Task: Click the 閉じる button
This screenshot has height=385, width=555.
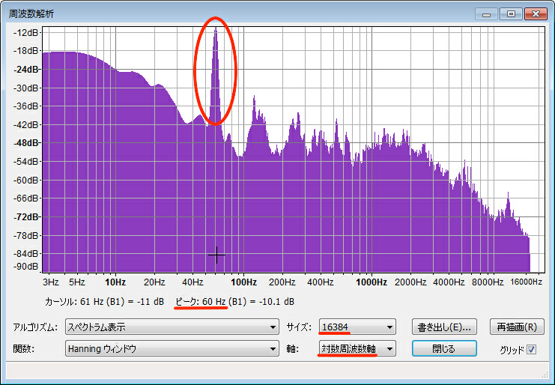Action: pyautogui.click(x=444, y=348)
